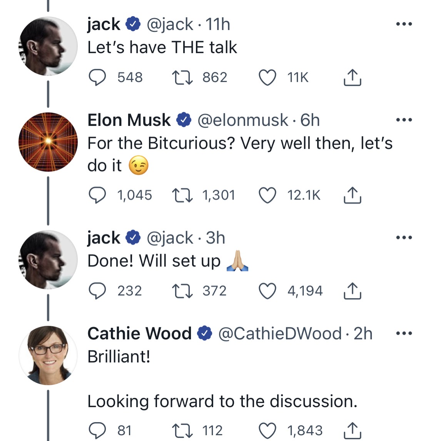Retweet jack's "Done! Will set up" tweet
The width and height of the screenshot is (433, 441).
pos(182,291)
